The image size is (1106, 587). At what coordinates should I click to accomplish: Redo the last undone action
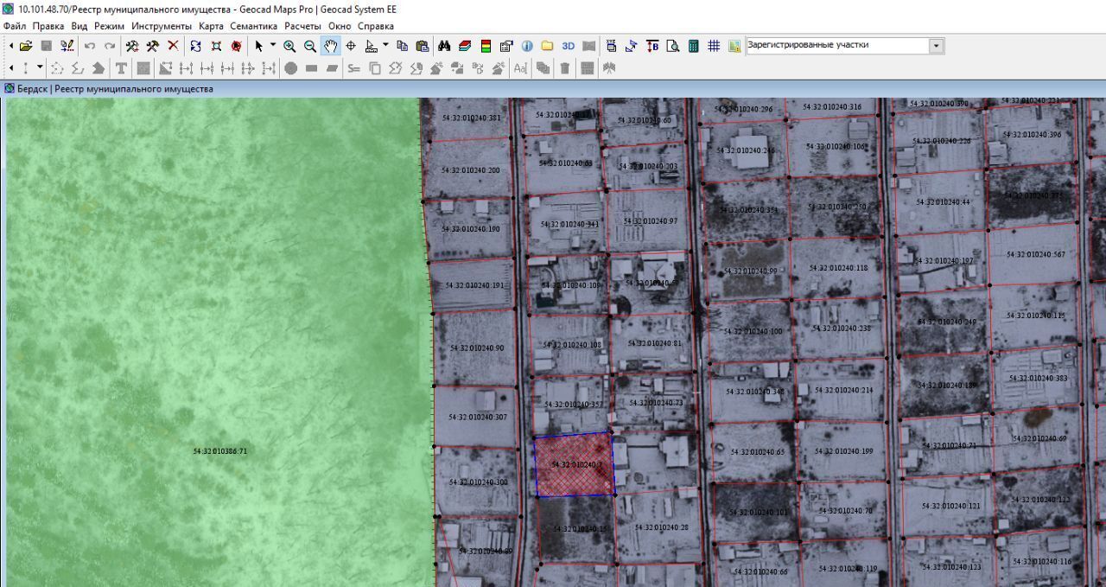(x=110, y=46)
